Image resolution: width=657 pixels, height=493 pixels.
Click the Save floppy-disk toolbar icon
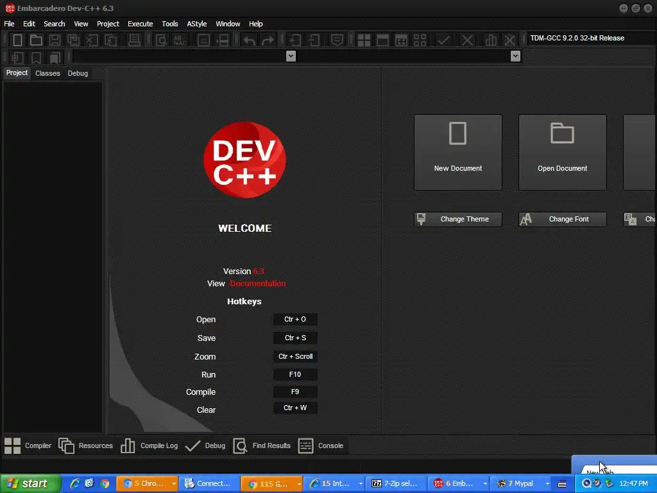click(x=55, y=40)
